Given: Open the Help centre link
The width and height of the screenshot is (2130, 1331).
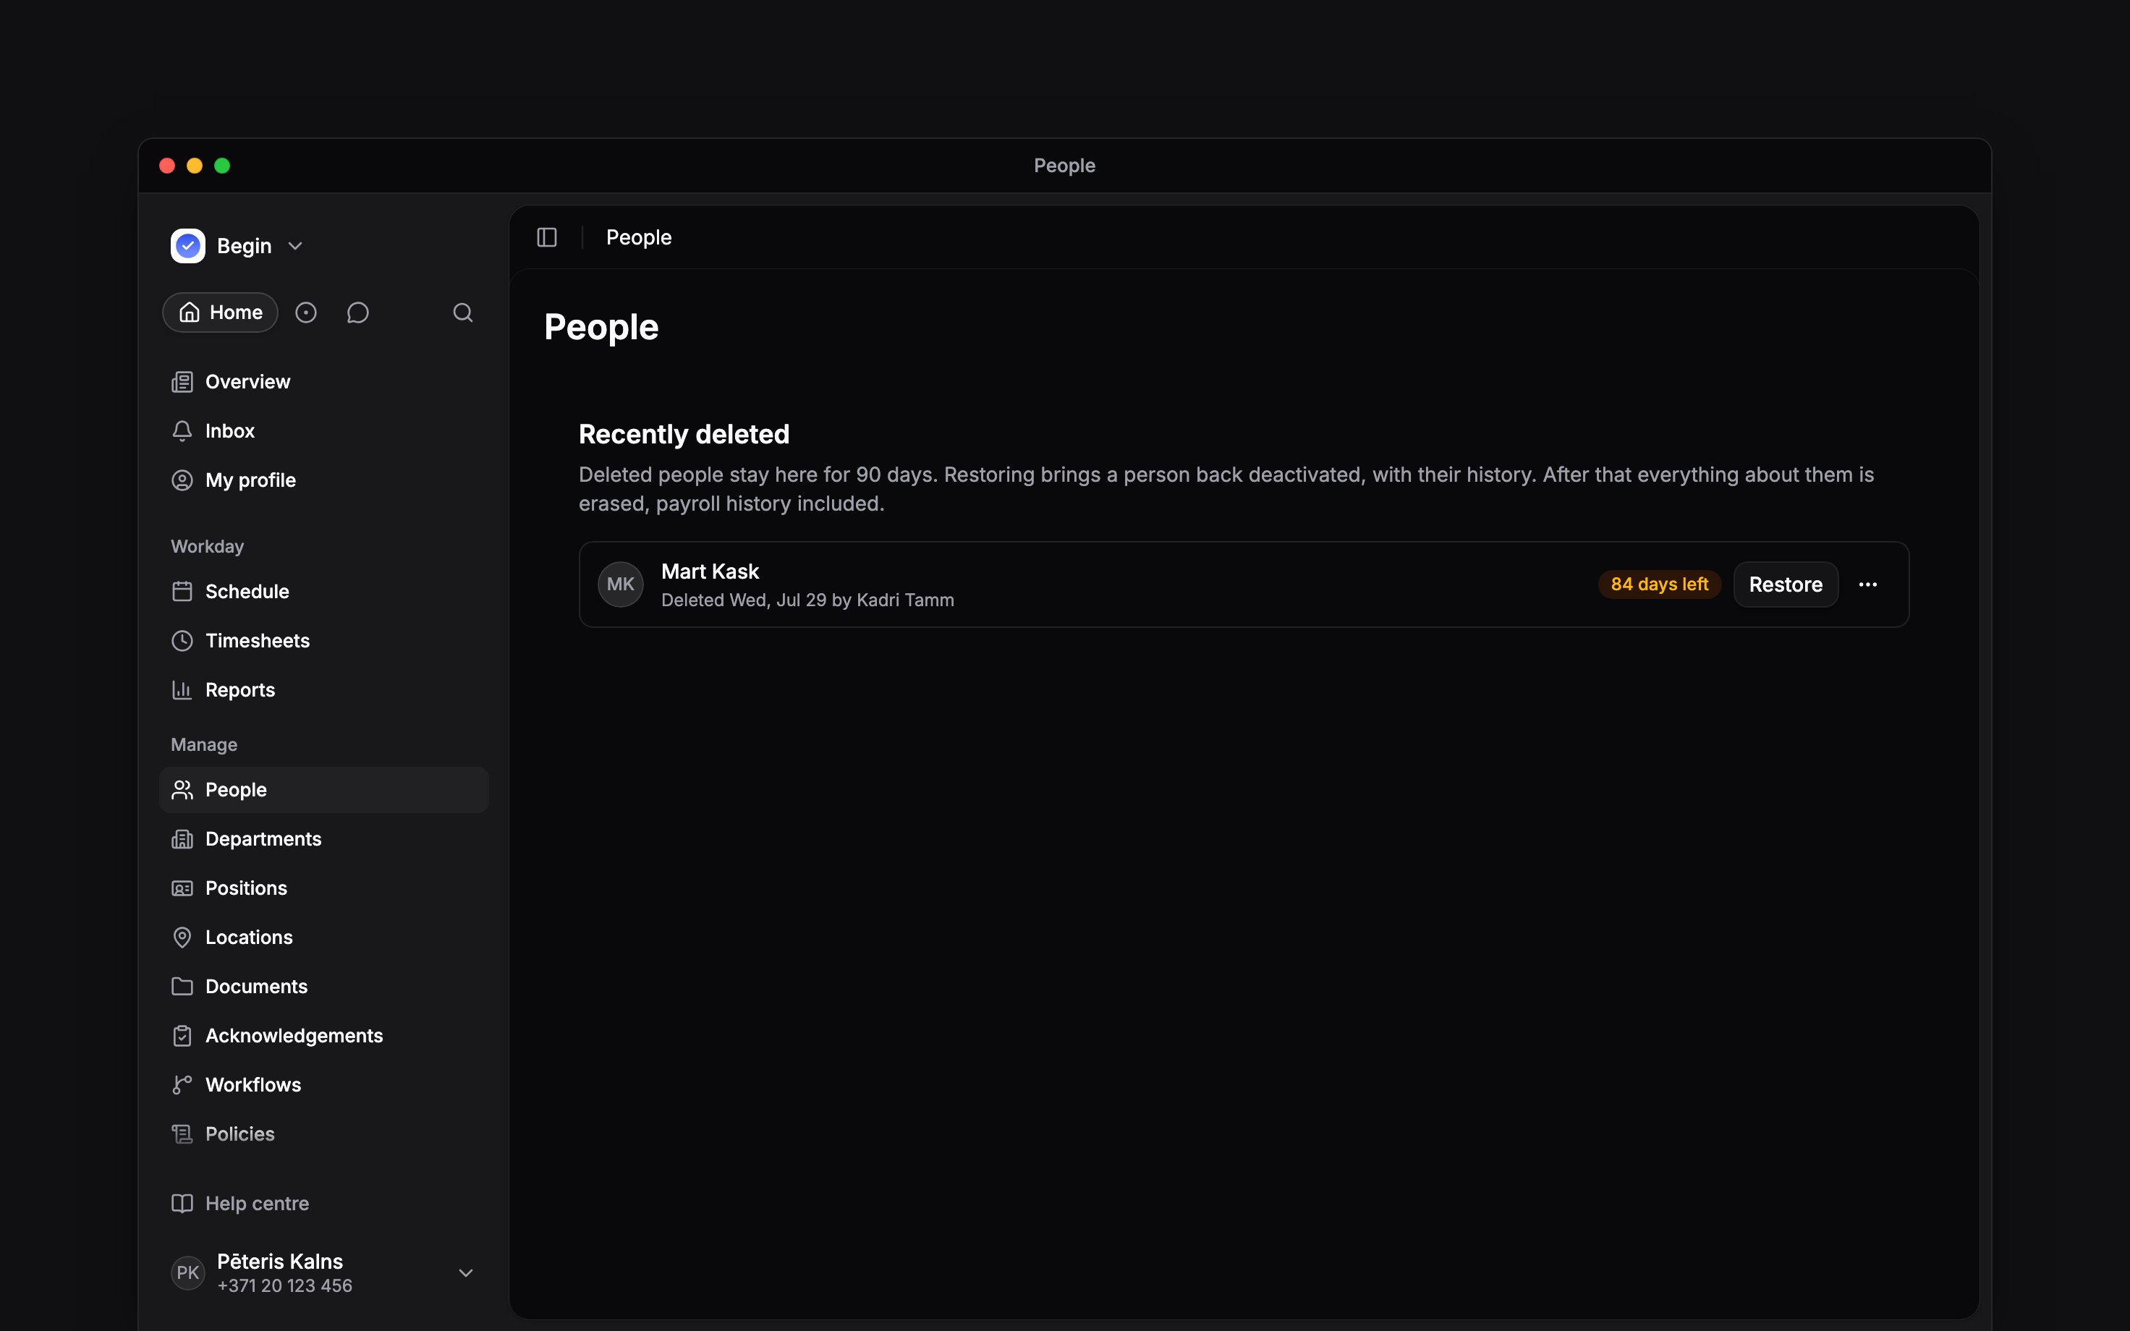Looking at the screenshot, I should pos(324,1204).
